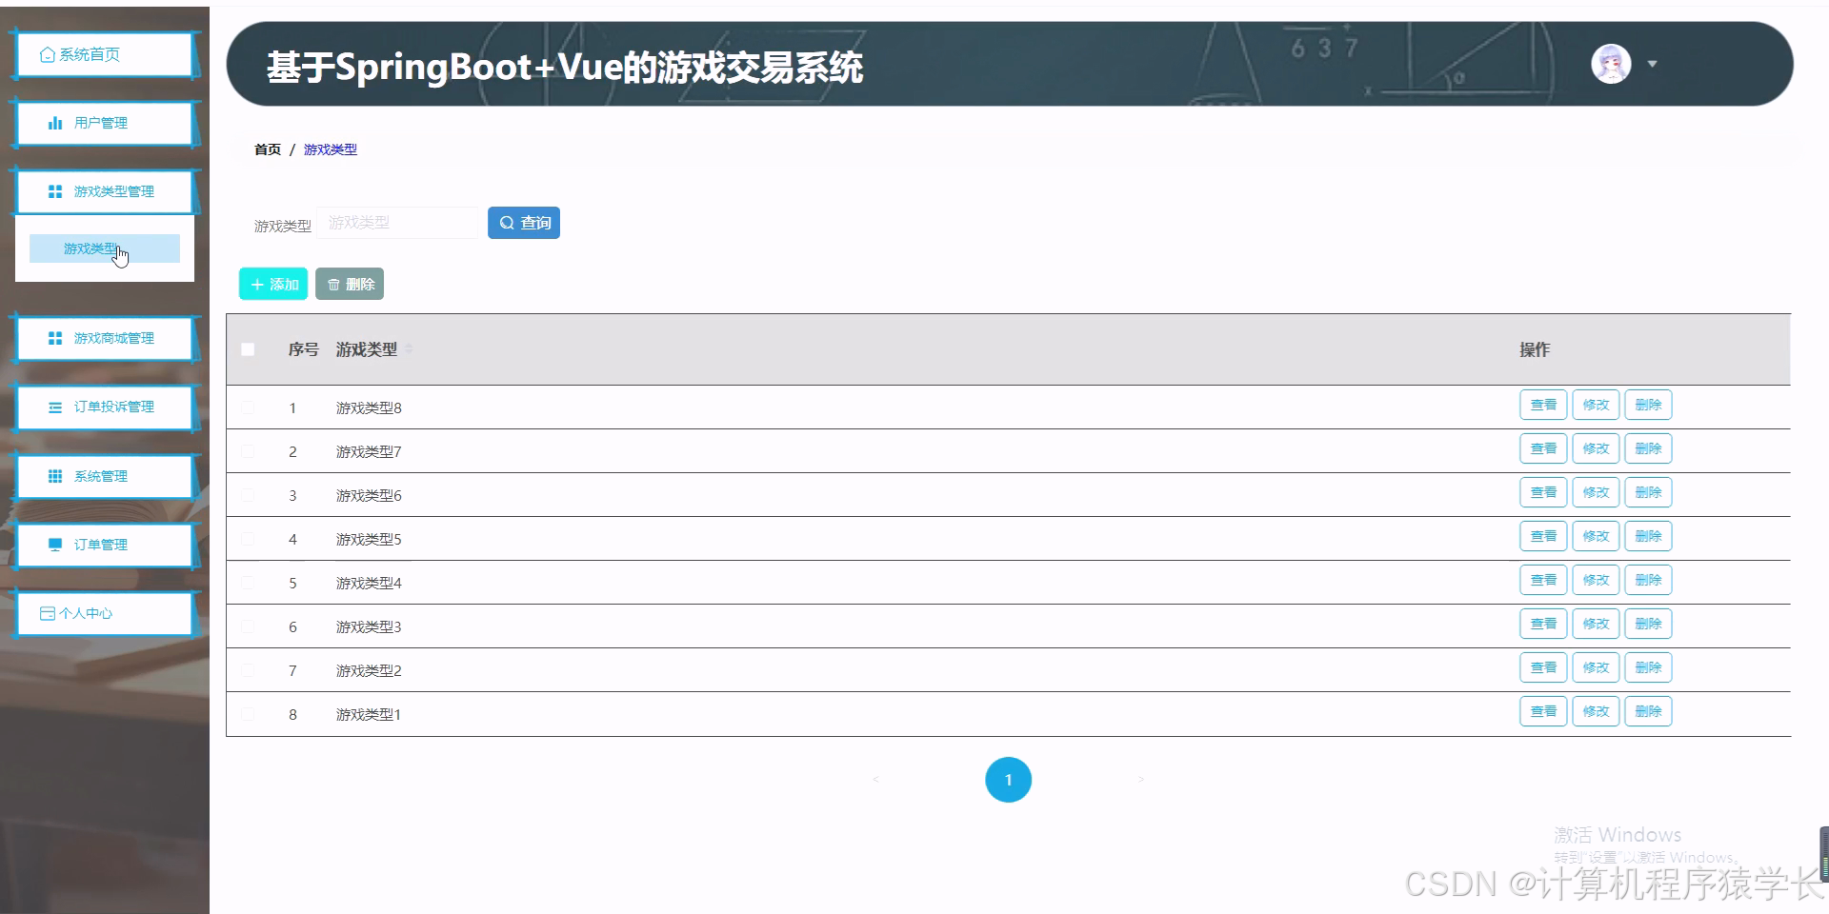Click the 删除 bulk delete button

(350, 284)
